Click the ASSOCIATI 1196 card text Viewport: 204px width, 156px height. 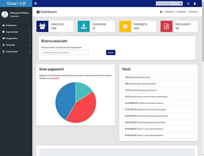(57, 26)
